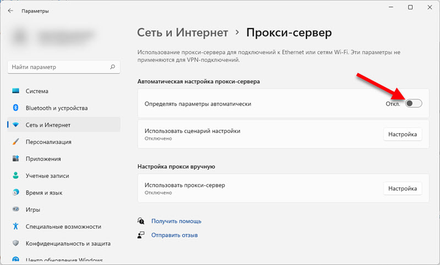
Task: Open the Система settings category
Action: (x=37, y=91)
